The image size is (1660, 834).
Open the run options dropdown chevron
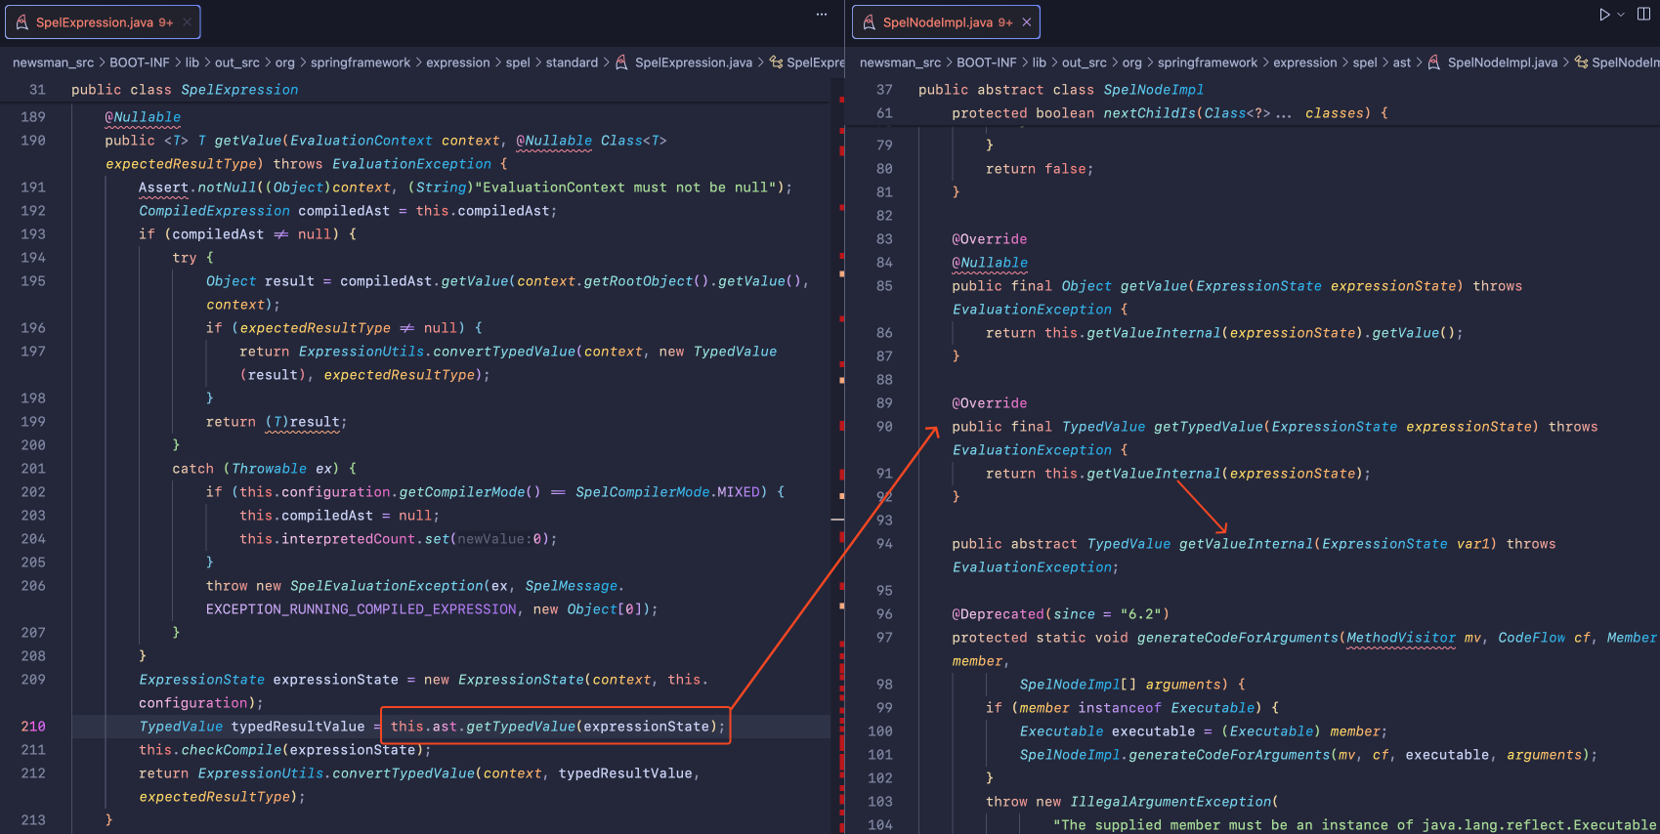(1621, 15)
